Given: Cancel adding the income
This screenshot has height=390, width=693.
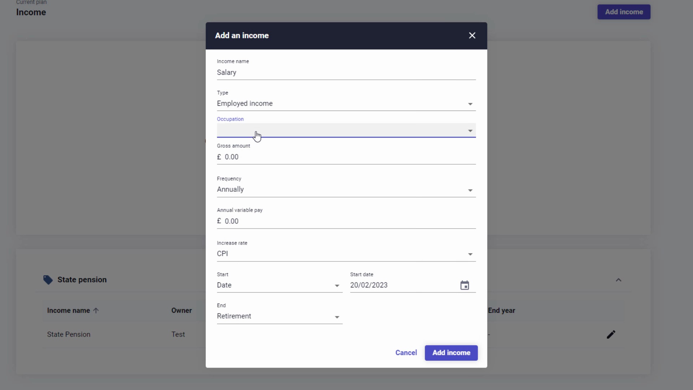Looking at the screenshot, I should [406, 353].
